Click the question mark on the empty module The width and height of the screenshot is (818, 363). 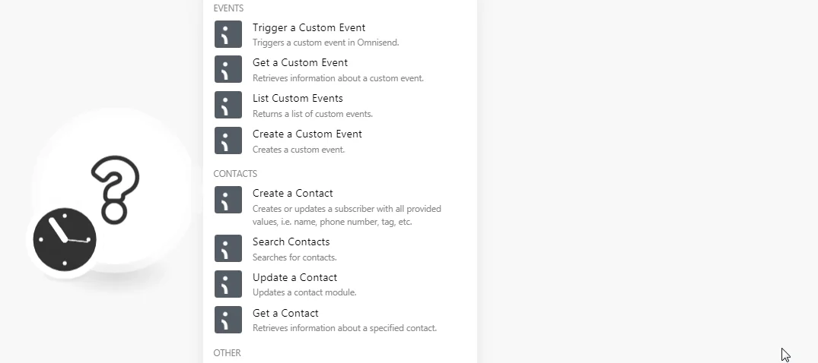(116, 189)
